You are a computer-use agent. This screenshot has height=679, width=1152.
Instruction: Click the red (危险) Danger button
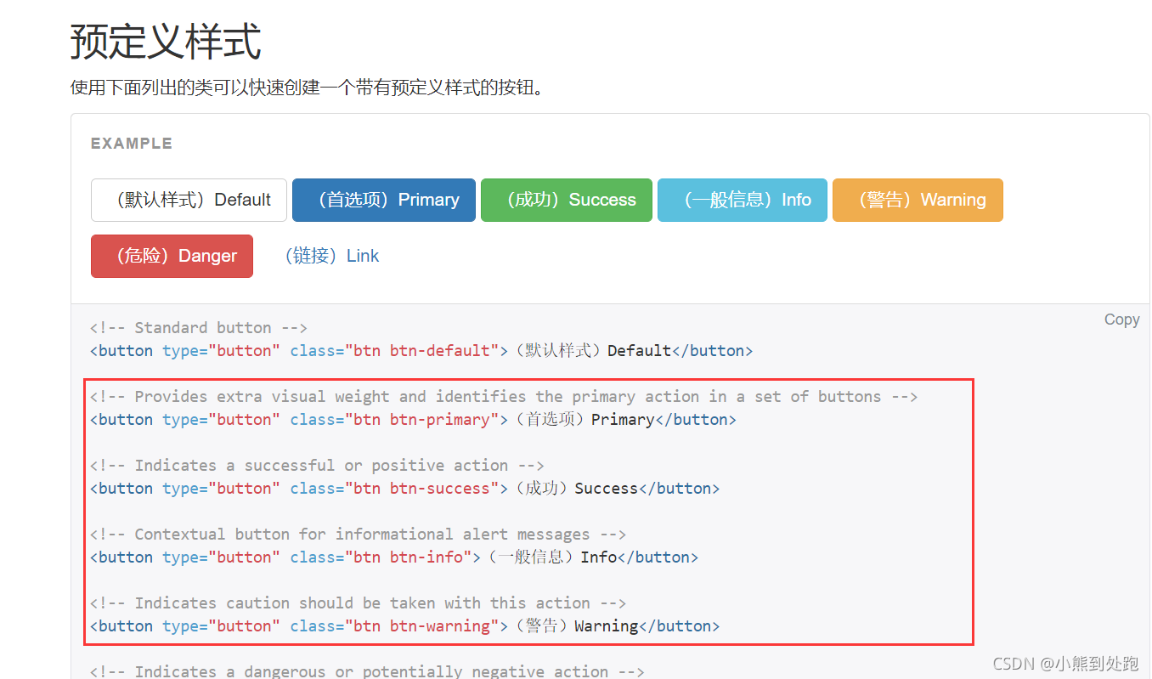[x=172, y=256]
